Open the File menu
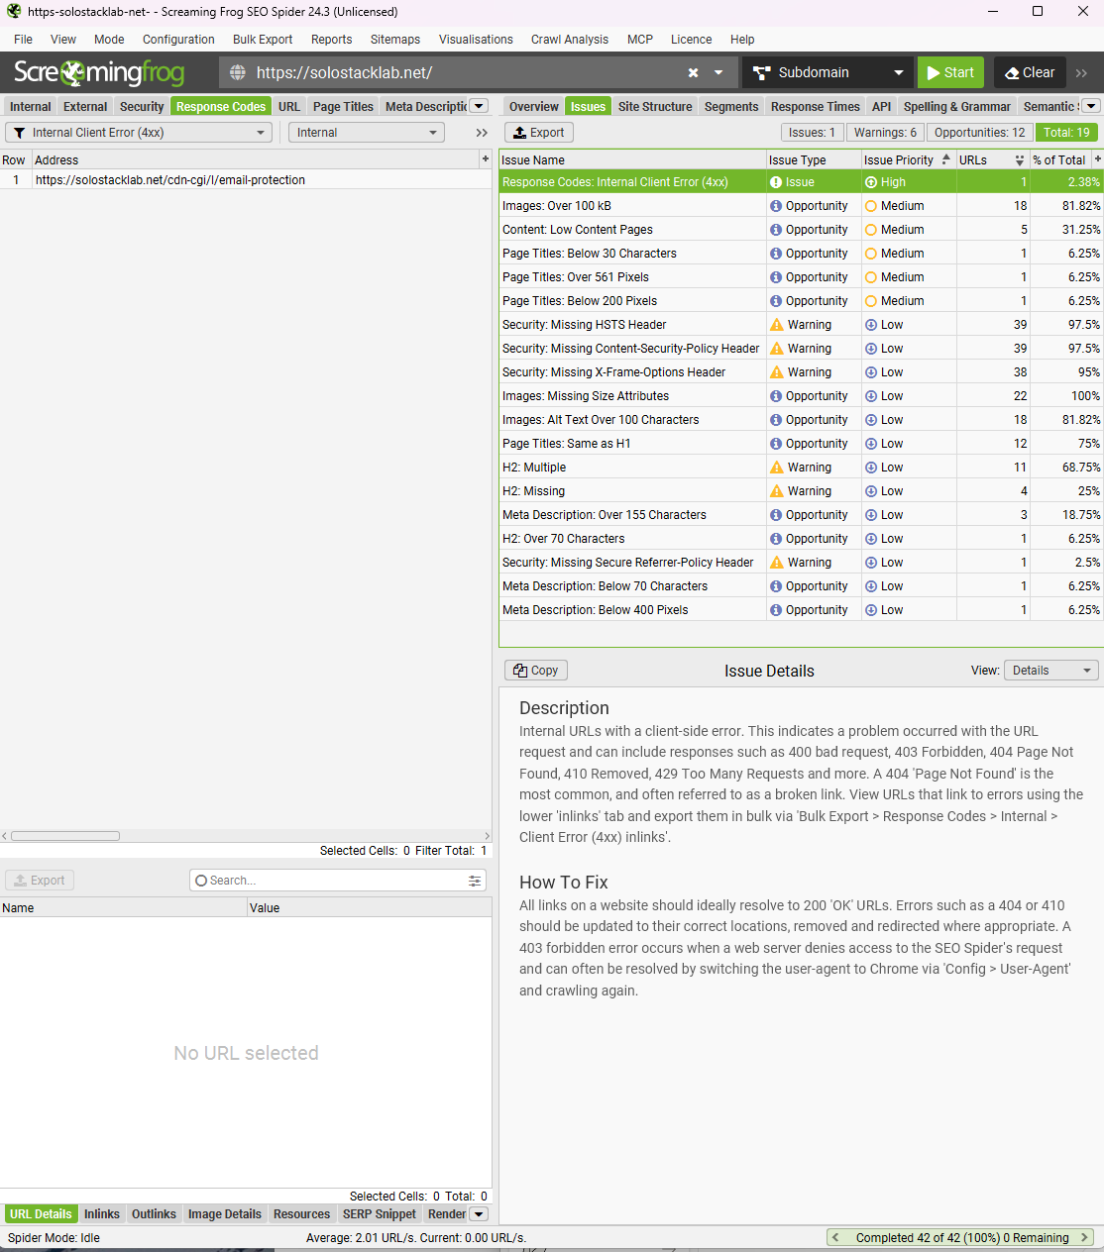This screenshot has width=1104, height=1252. click(23, 40)
